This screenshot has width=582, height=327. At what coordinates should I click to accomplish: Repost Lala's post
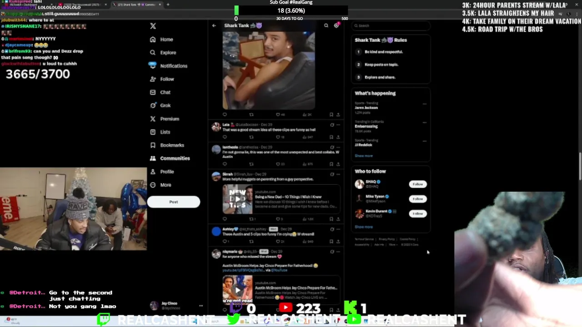251,137
